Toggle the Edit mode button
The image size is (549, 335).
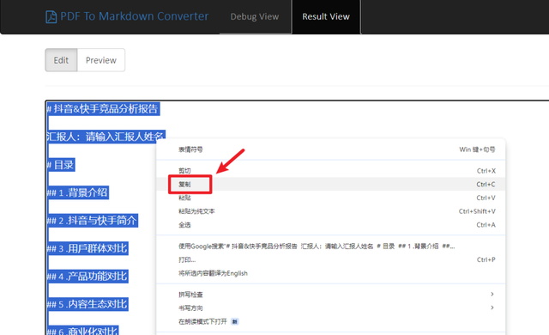61,60
